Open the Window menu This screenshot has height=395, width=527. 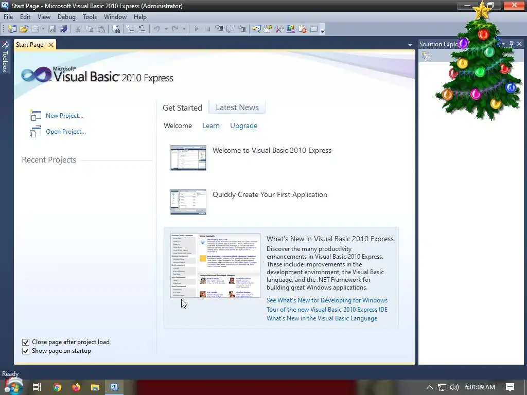[x=115, y=17]
